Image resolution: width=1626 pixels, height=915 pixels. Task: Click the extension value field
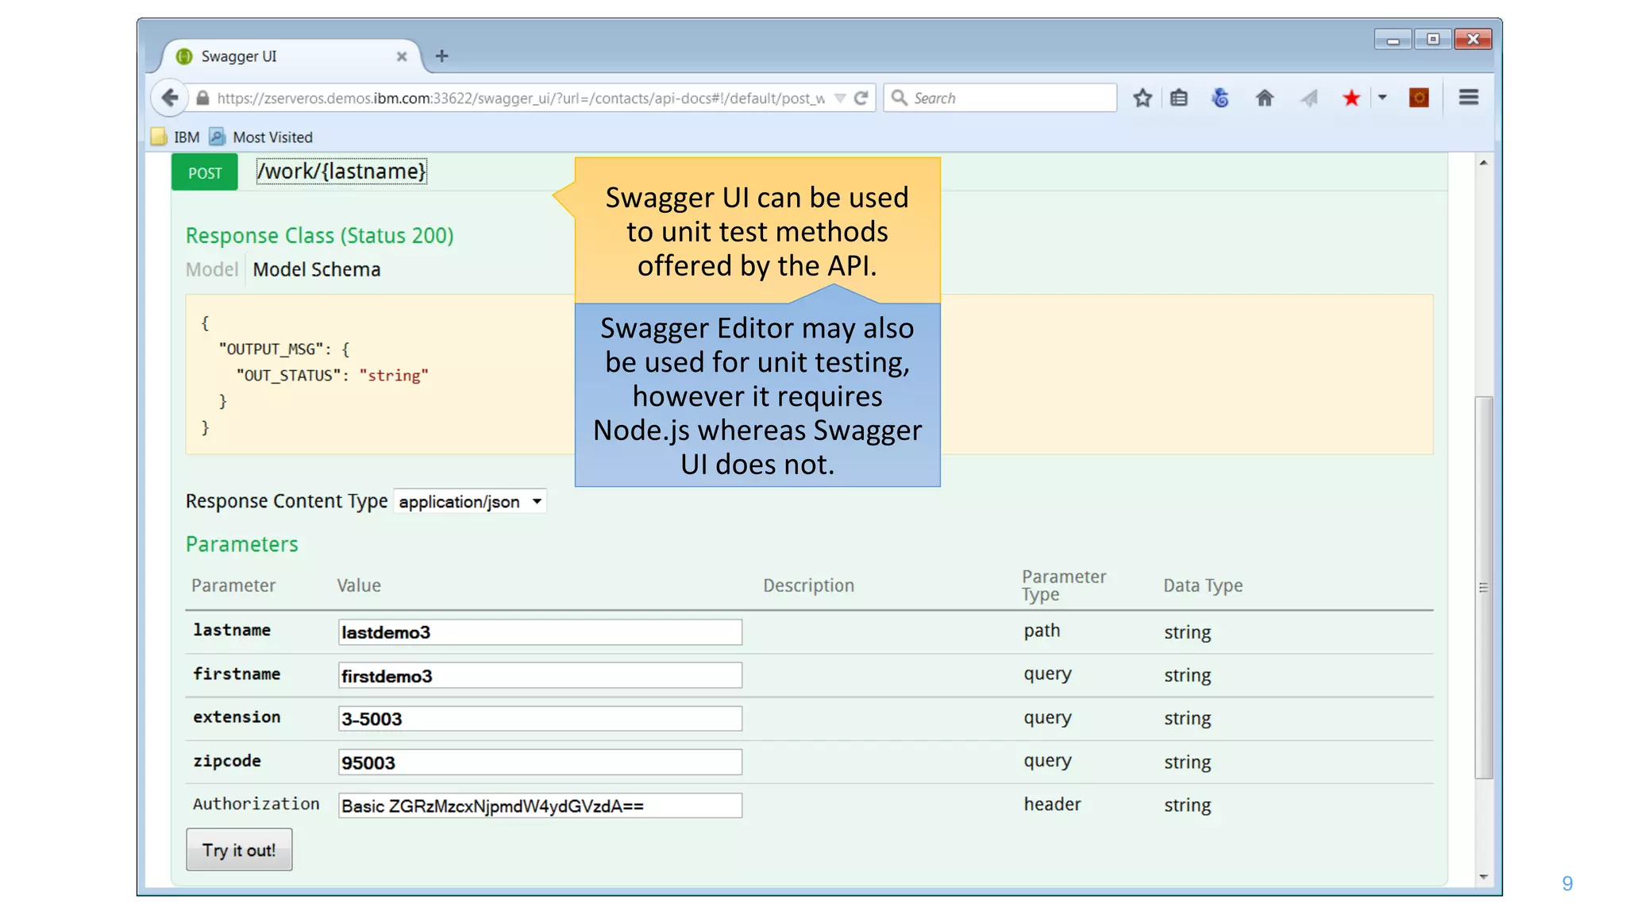pos(540,719)
